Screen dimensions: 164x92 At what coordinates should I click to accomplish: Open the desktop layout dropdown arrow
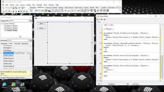point(25,8)
